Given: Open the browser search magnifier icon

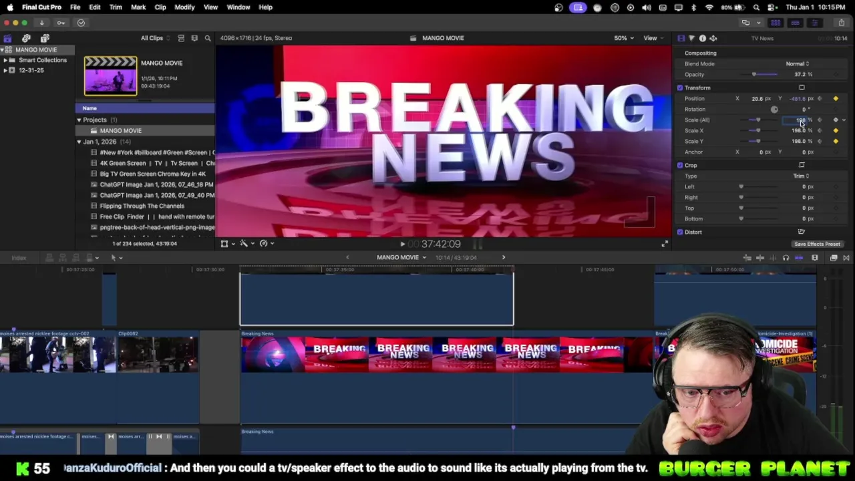Looking at the screenshot, I should (208, 38).
